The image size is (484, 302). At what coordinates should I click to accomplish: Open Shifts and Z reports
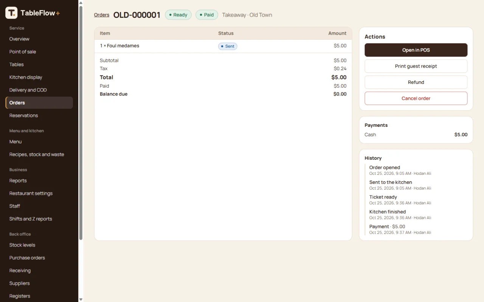pos(39,219)
